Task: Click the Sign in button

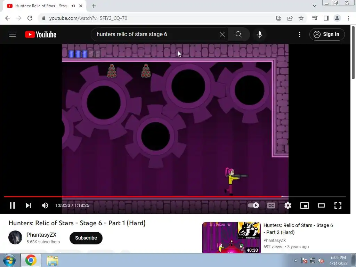Action: point(327,34)
